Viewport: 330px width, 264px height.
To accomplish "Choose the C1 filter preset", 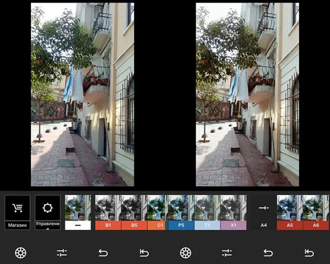I will click(156, 212).
